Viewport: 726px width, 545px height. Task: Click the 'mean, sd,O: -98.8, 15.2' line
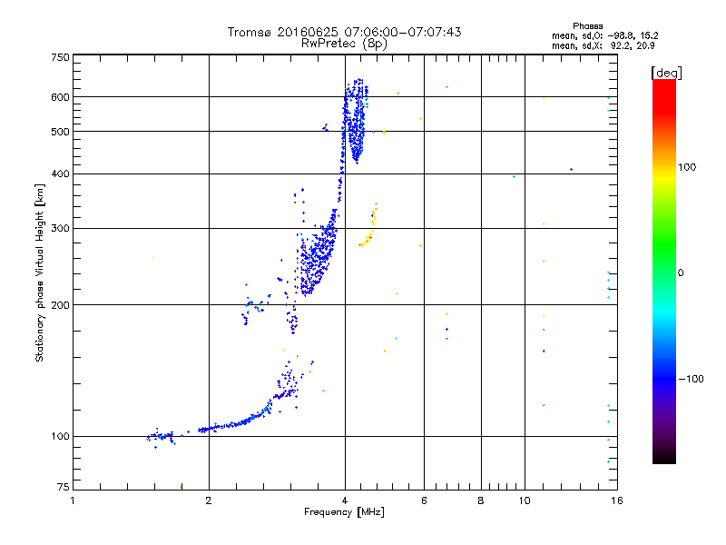[604, 35]
